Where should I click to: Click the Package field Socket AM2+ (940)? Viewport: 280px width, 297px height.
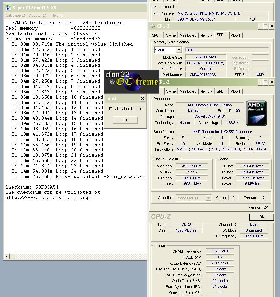click(x=210, y=116)
